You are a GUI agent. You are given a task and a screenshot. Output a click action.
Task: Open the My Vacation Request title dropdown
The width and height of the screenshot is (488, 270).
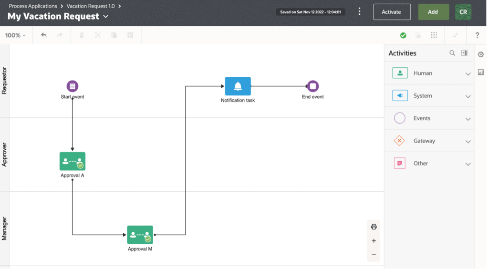pyautogui.click(x=106, y=16)
